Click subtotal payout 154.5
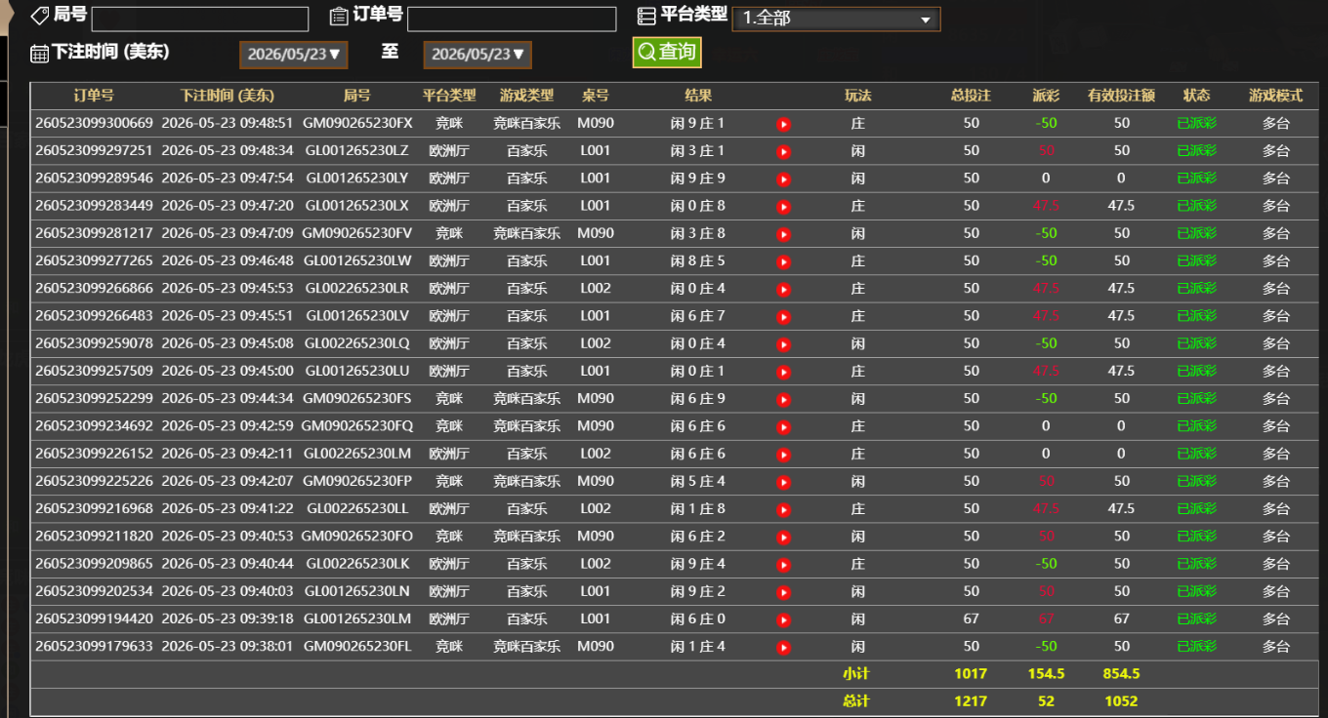The height and width of the screenshot is (718, 1328). [x=1046, y=674]
